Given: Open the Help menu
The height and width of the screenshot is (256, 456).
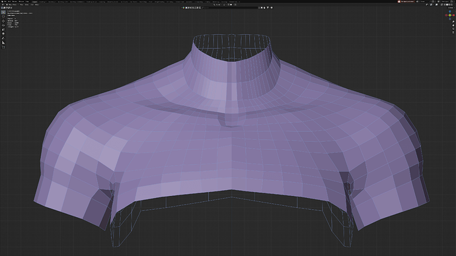Looking at the screenshot, I should [x=27, y=1].
